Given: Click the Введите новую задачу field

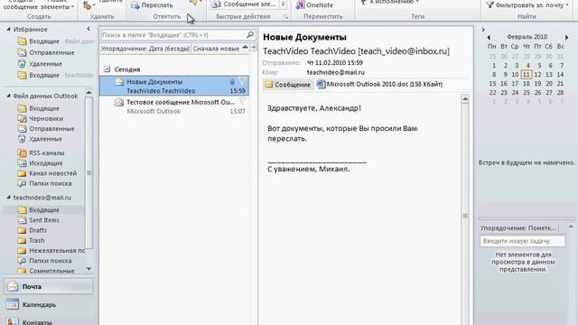Looking at the screenshot, I should click(522, 241).
